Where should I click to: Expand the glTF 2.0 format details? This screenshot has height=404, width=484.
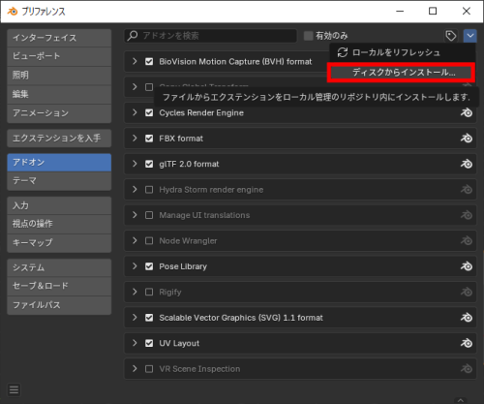(135, 164)
